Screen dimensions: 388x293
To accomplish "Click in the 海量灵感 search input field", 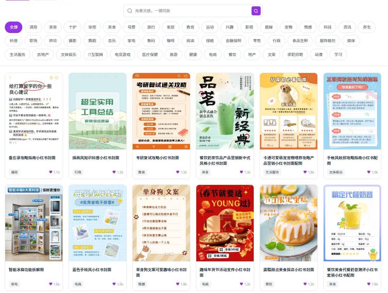I will pyautogui.click(x=191, y=11).
